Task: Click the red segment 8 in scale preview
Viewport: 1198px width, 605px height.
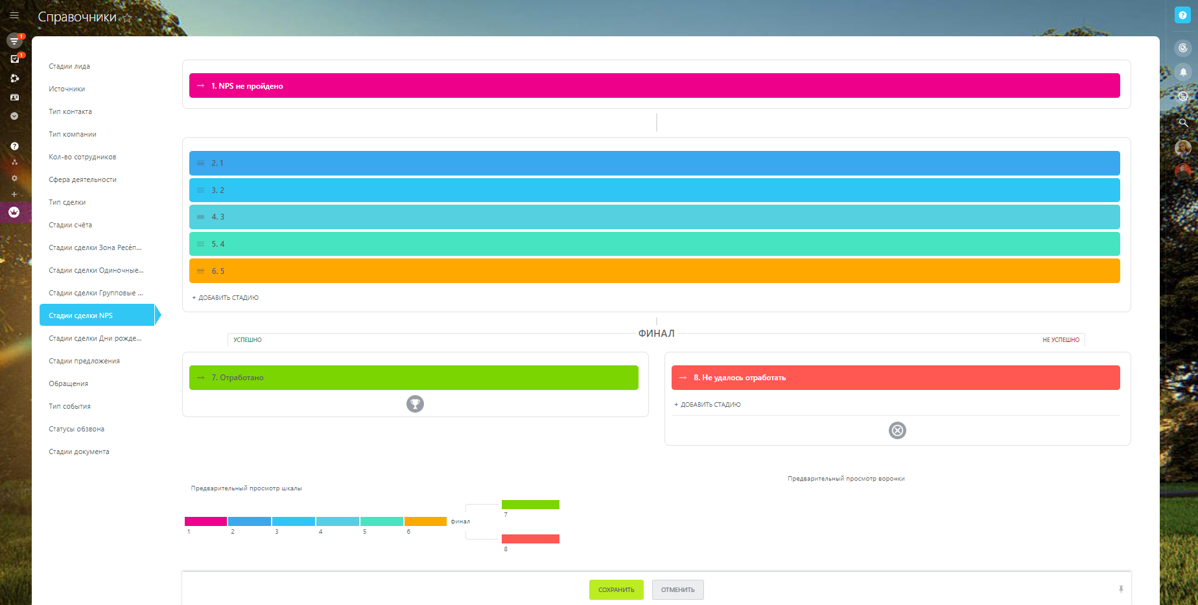Action: coord(530,539)
